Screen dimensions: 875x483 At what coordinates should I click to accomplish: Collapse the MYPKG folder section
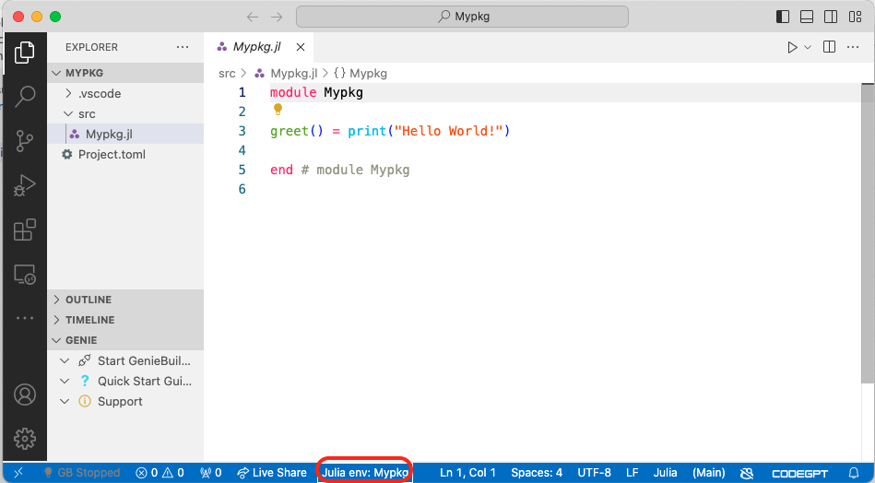[x=125, y=73]
